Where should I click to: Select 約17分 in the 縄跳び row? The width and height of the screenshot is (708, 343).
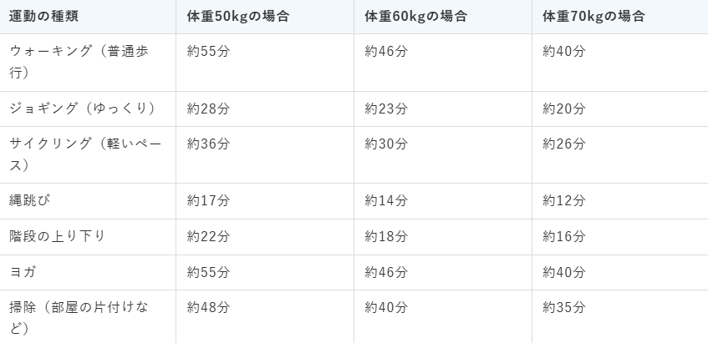tap(209, 200)
